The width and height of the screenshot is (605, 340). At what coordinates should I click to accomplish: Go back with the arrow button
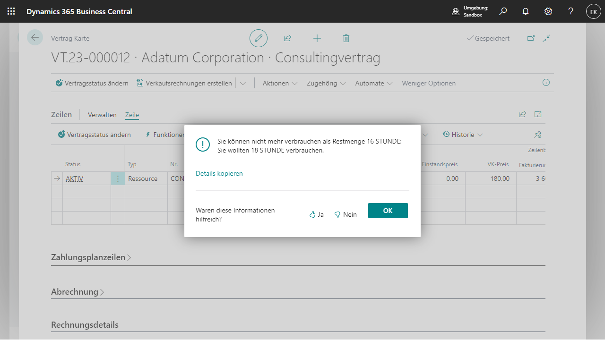coord(35,37)
